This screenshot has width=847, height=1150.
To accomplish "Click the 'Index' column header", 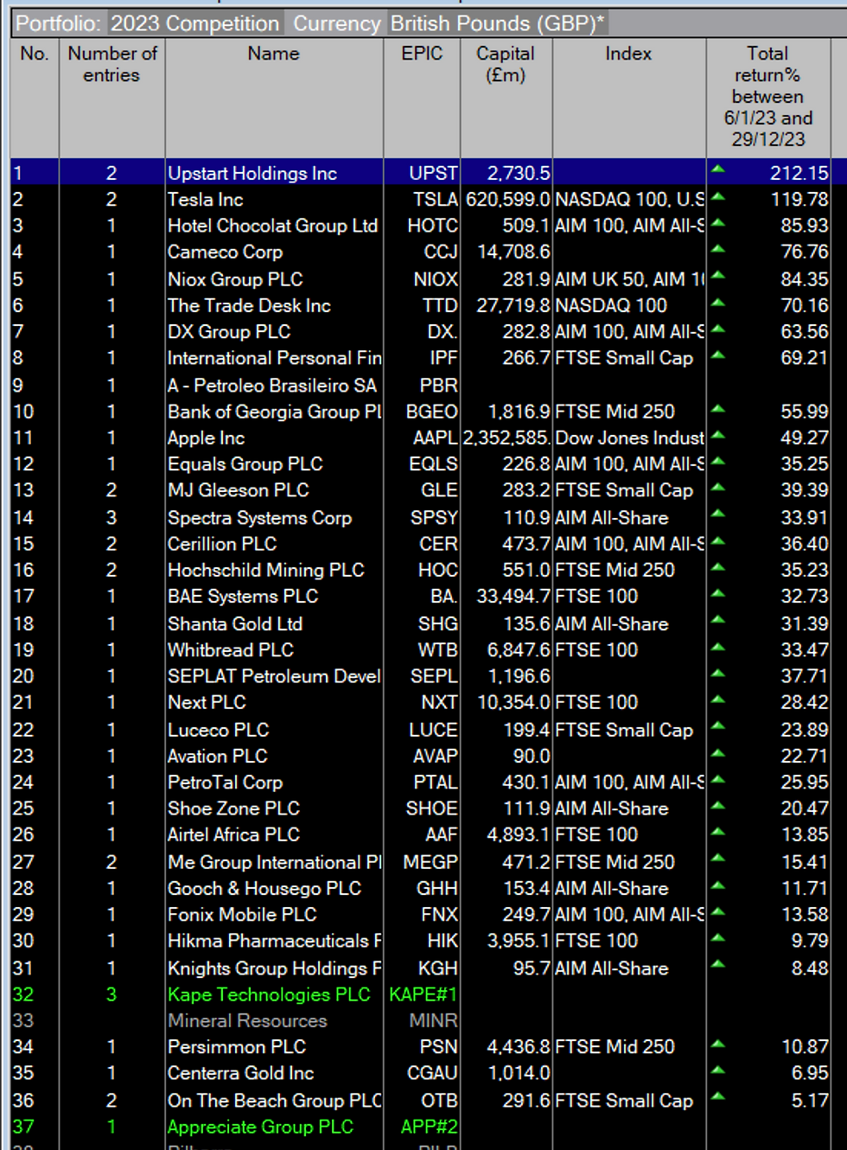I will pyautogui.click(x=628, y=54).
